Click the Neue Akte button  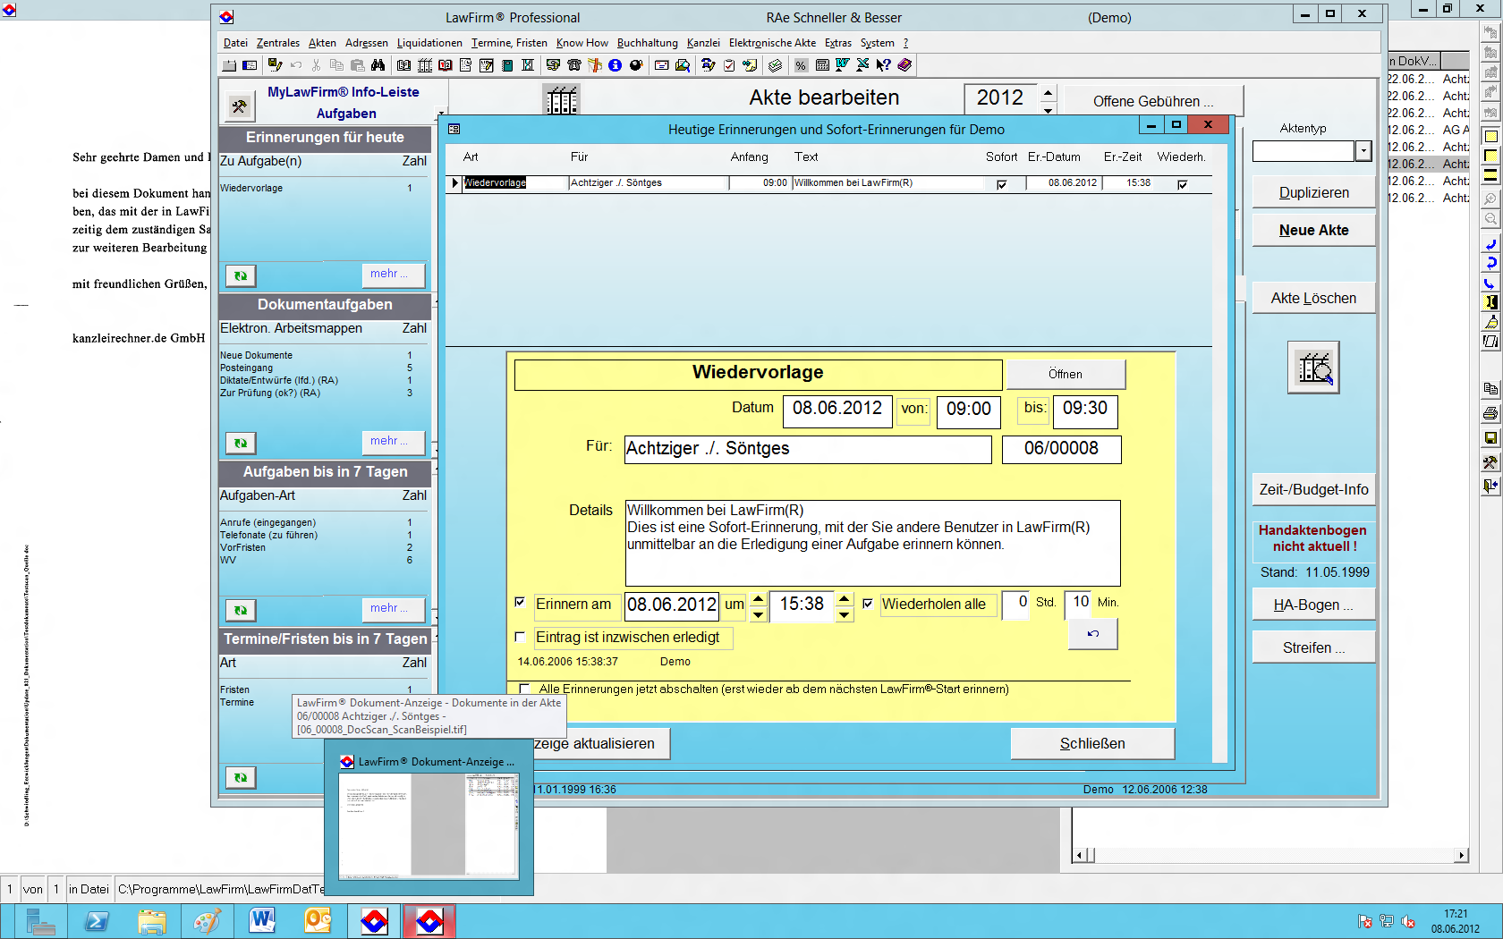click(x=1313, y=230)
